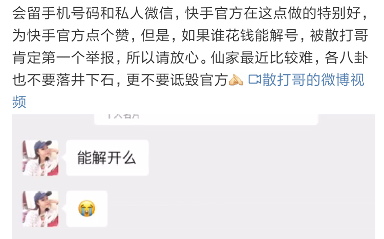Tap the avatar beside the 能解开么 message

tap(40, 158)
